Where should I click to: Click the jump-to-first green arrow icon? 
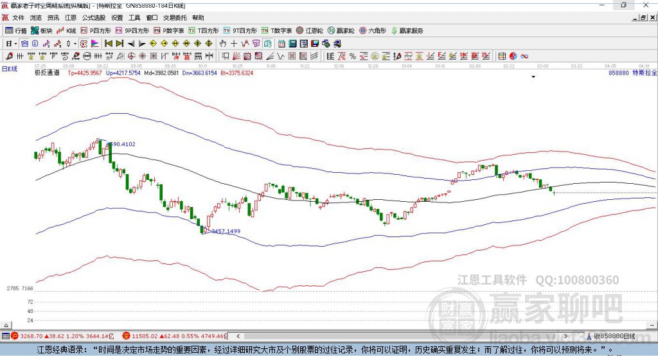point(108,44)
